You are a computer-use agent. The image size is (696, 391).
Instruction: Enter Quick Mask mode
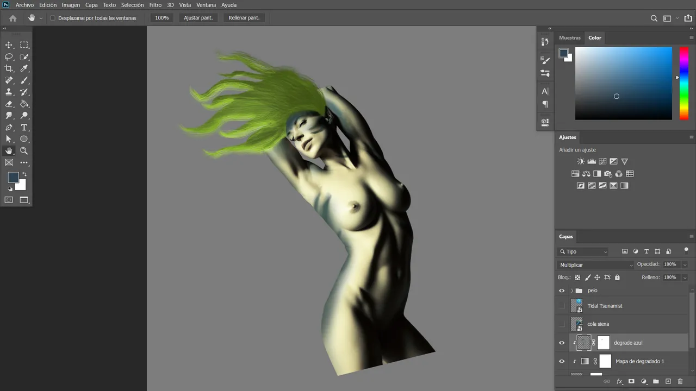pyautogui.click(x=9, y=200)
